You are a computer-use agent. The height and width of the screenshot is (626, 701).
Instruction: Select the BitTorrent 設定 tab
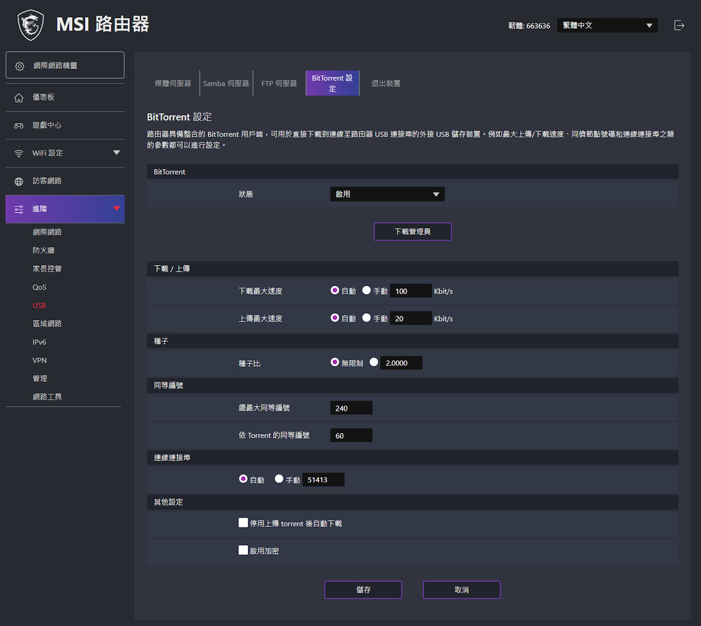point(332,84)
